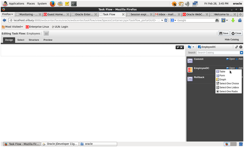Go back with the browser back arrow

[x=4, y=20]
